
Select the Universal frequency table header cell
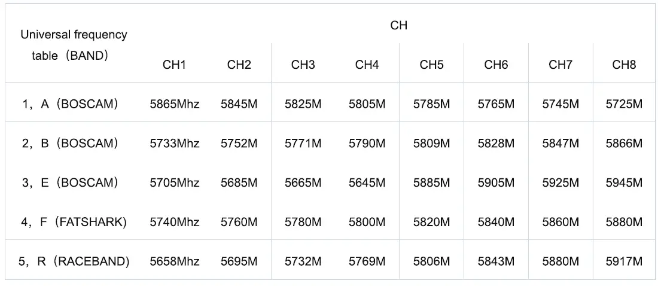[74, 45]
